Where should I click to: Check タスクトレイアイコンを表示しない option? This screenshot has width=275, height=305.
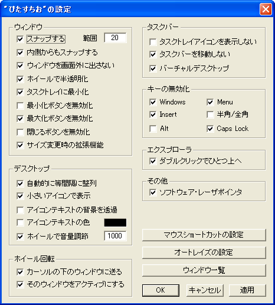point(153,42)
